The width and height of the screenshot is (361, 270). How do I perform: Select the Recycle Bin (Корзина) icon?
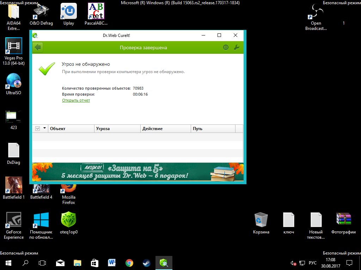[x=261, y=223]
